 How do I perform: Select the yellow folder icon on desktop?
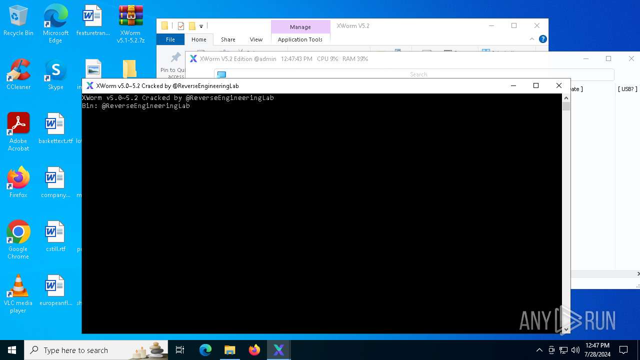129,69
